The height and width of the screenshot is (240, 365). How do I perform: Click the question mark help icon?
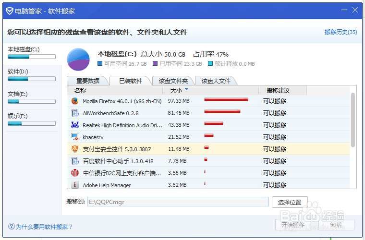point(12,226)
